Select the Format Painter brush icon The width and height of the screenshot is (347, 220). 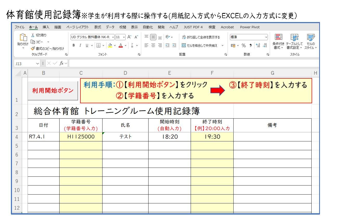click(x=33, y=49)
